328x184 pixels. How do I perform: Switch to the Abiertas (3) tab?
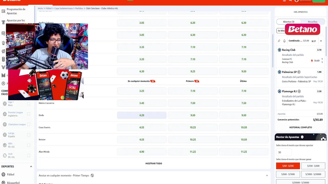289,22
